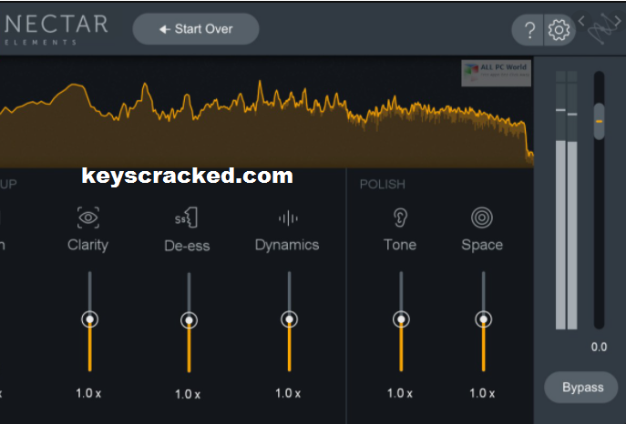The image size is (626, 424).
Task: Click the Start Over button
Action: [x=196, y=29]
